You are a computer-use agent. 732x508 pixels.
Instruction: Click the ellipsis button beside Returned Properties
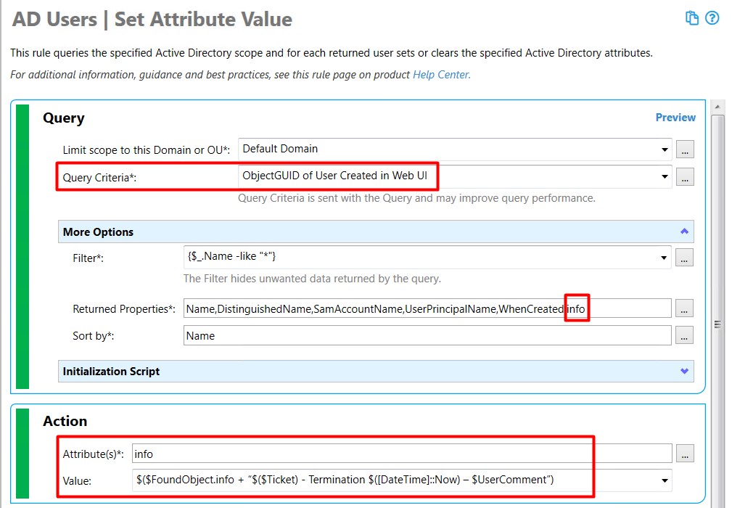point(684,308)
